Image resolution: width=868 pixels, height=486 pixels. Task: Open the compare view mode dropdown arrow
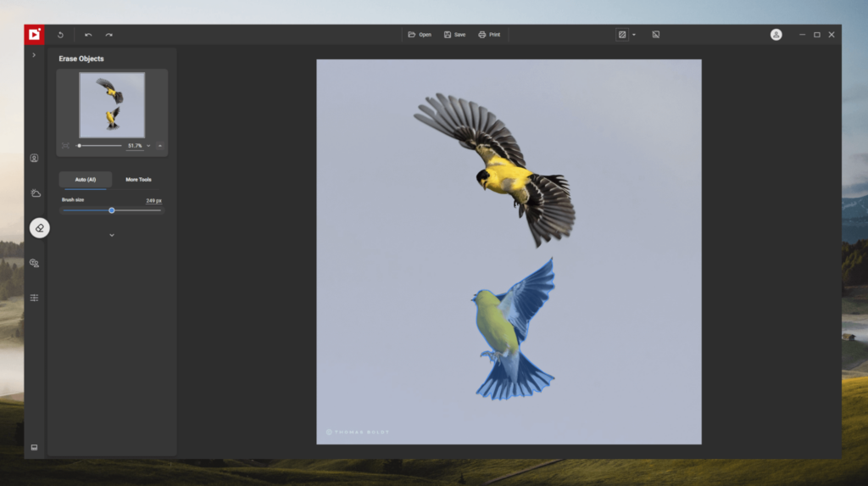click(x=634, y=35)
